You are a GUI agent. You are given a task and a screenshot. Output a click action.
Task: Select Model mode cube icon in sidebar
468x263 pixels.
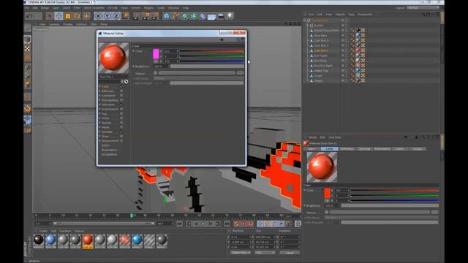(x=28, y=39)
